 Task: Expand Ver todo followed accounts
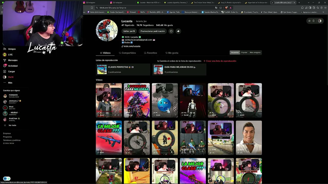(x=10, y=125)
